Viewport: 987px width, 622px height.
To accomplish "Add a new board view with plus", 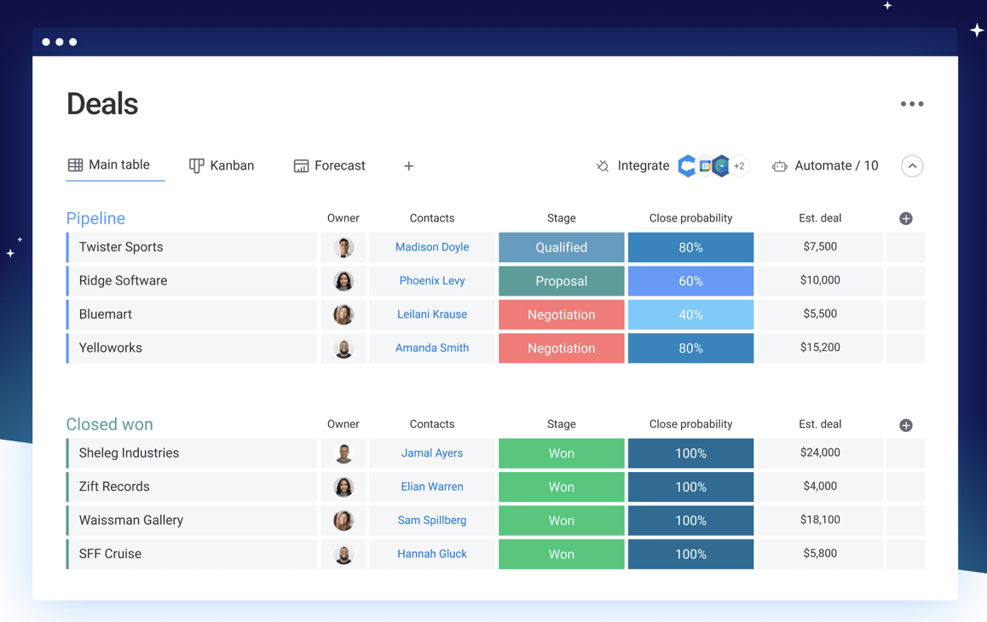I will (408, 165).
